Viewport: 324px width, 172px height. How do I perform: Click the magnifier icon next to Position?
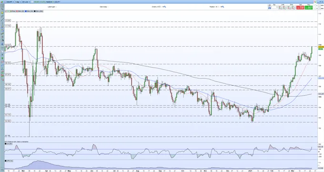223,7
